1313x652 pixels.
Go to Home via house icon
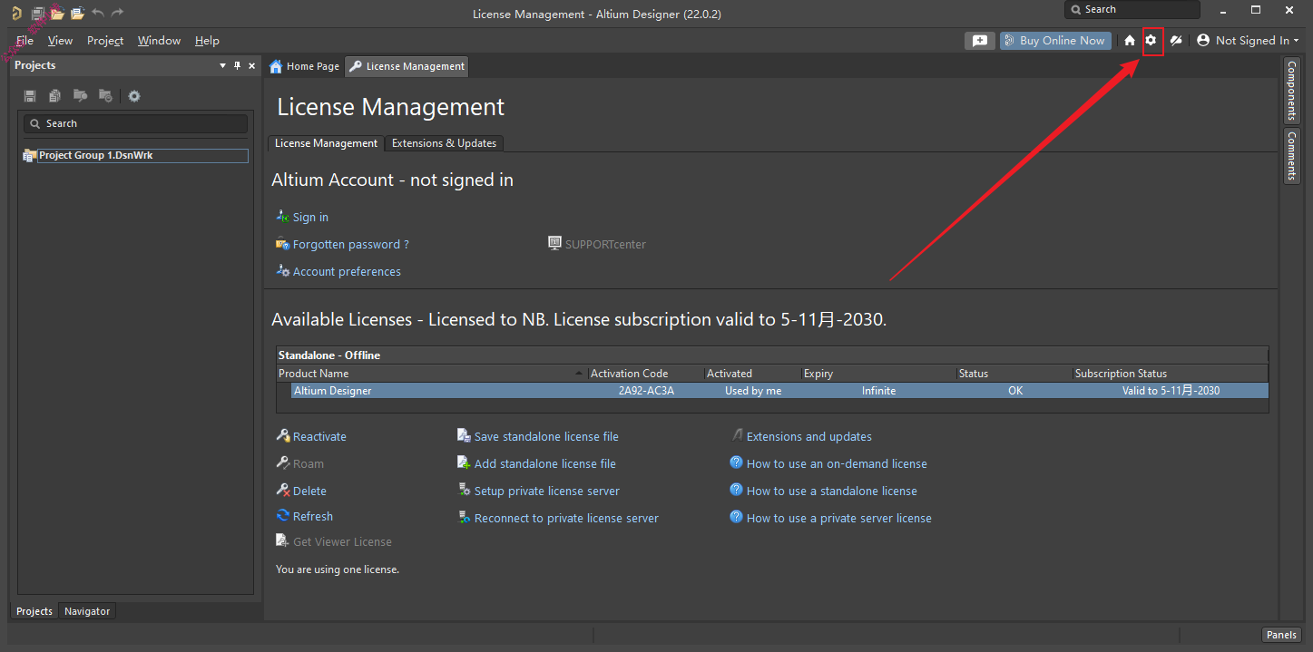[x=1130, y=41]
